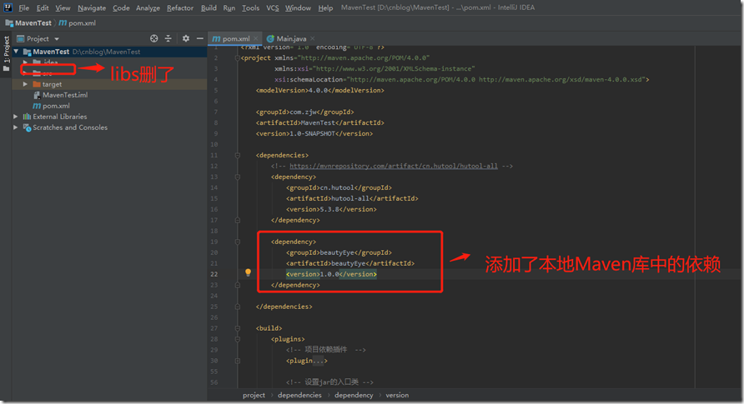The image size is (744, 404).
Task: Open the Navigate menu
Action: (x=92, y=7)
